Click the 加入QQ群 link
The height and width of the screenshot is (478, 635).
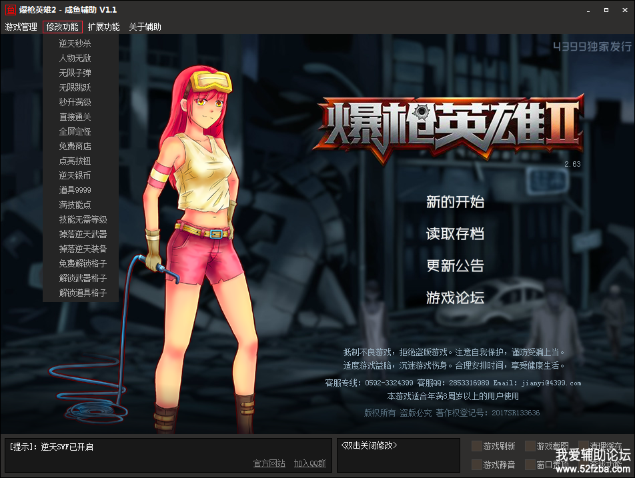[x=309, y=463]
